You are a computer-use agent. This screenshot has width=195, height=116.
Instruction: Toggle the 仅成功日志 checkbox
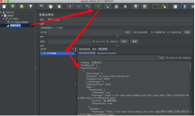[168, 32]
